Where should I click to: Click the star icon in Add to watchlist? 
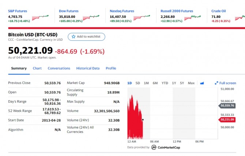click(x=73, y=37)
